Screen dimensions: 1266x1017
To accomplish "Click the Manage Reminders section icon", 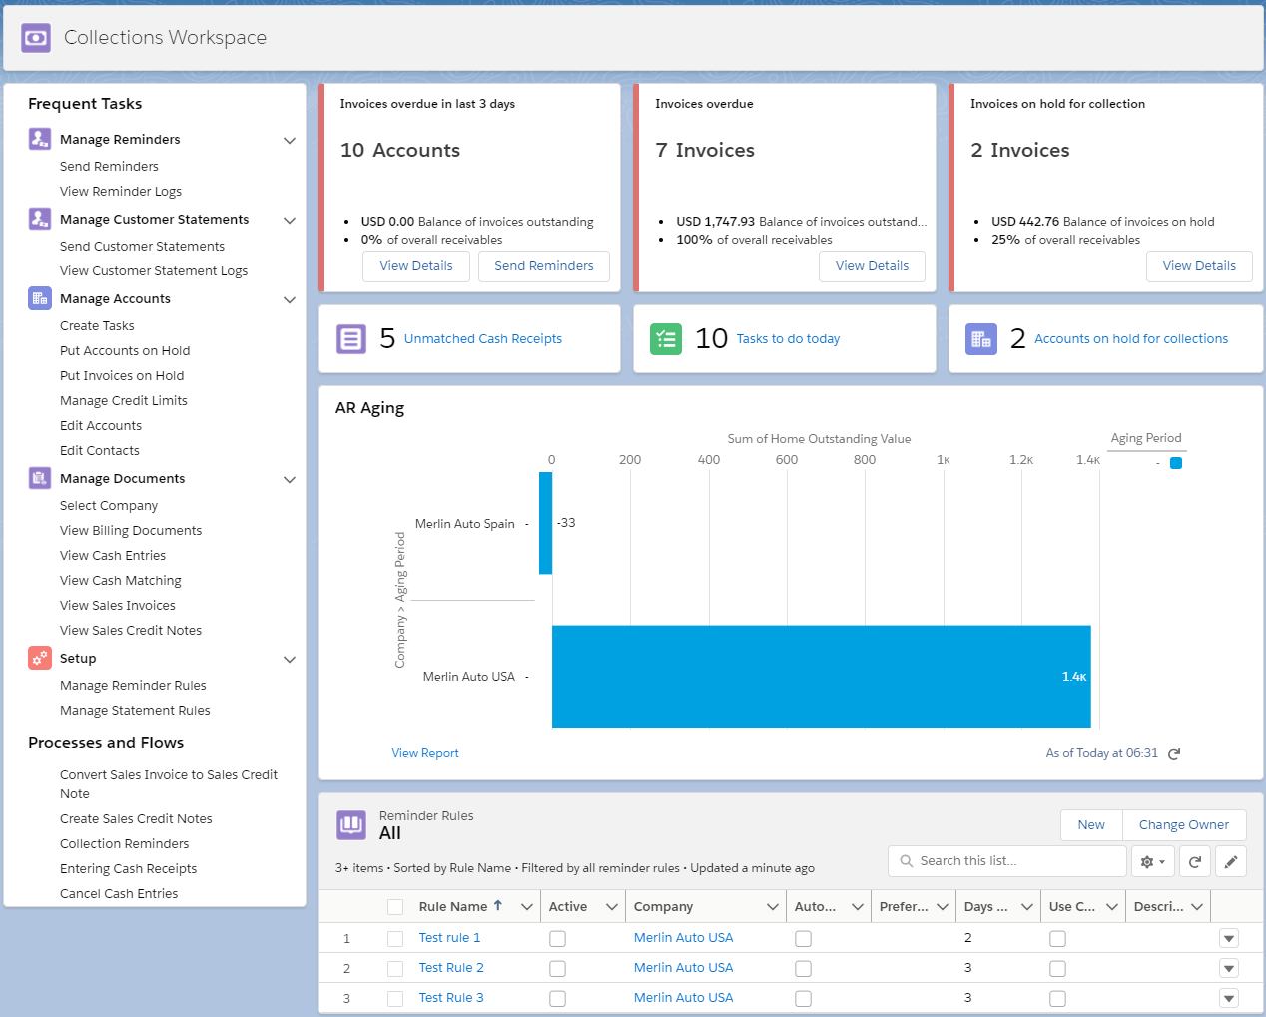I will [40, 139].
